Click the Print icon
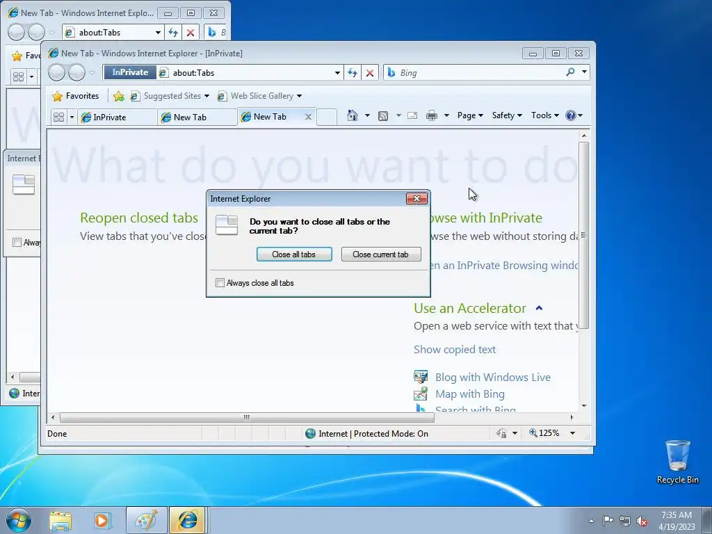Image resolution: width=712 pixels, height=534 pixels. pos(432,116)
